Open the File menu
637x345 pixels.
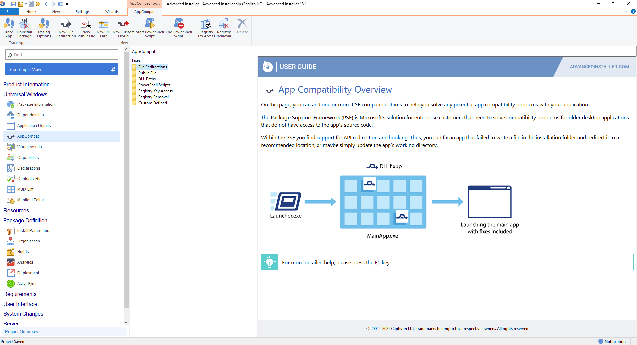pyautogui.click(x=9, y=11)
